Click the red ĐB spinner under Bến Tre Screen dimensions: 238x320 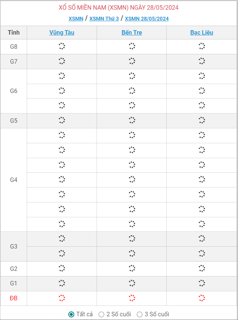click(x=132, y=298)
